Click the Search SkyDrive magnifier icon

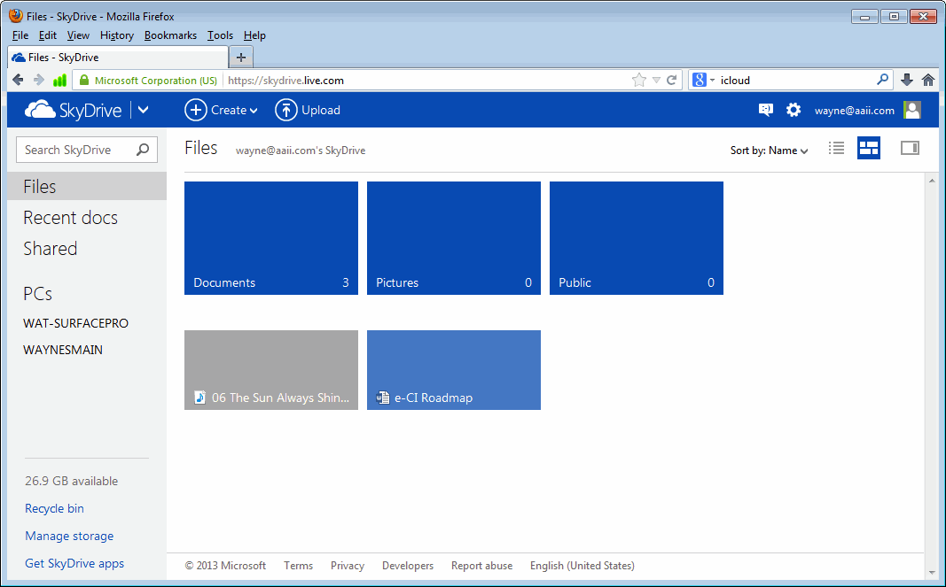(143, 150)
